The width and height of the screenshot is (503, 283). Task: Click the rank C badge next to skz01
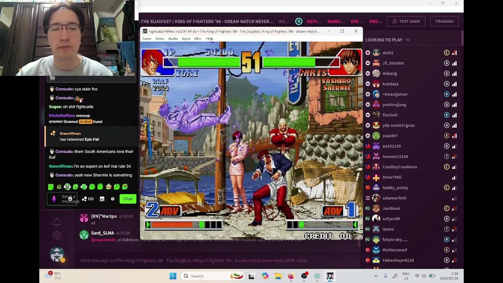[x=446, y=53]
